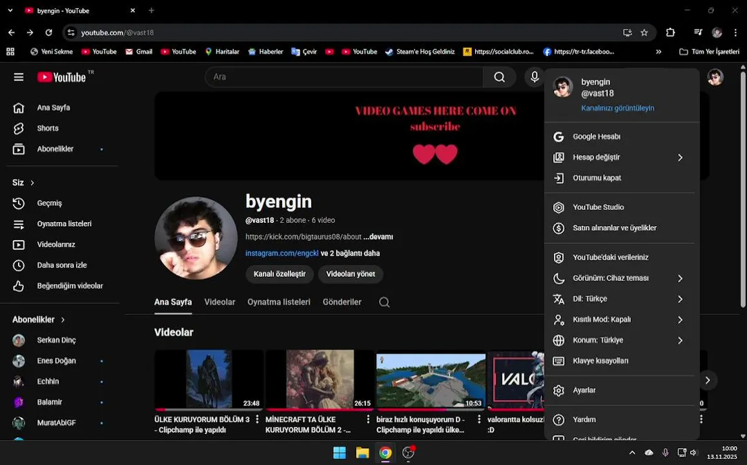Open Kanalınızı görüntüleyin link
The height and width of the screenshot is (465, 747).
pos(617,108)
